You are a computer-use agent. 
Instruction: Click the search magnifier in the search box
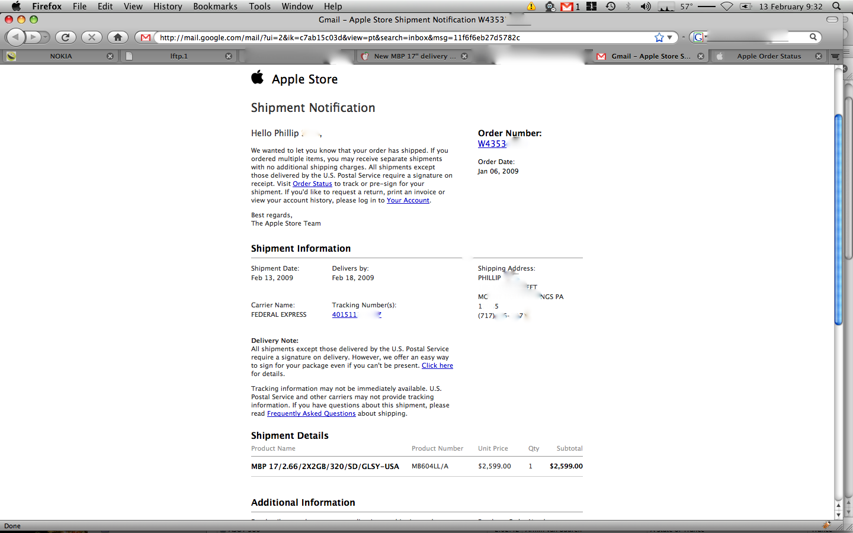[x=813, y=37]
